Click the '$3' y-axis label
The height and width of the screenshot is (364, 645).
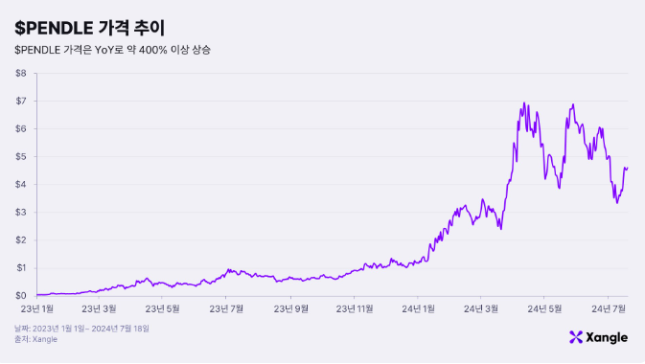21,213
